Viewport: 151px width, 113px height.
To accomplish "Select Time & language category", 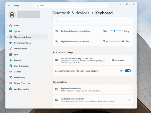I will (28, 66).
